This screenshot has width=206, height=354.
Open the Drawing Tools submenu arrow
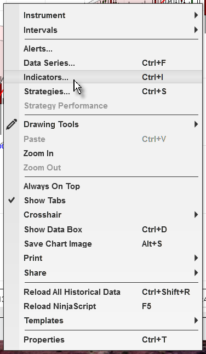click(196, 124)
